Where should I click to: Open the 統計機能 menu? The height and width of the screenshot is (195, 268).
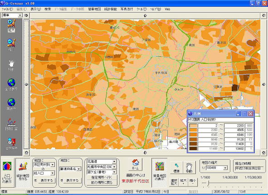(x=111, y=9)
